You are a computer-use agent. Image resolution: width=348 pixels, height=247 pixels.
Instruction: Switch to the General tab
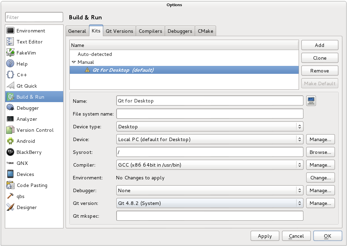point(77,31)
